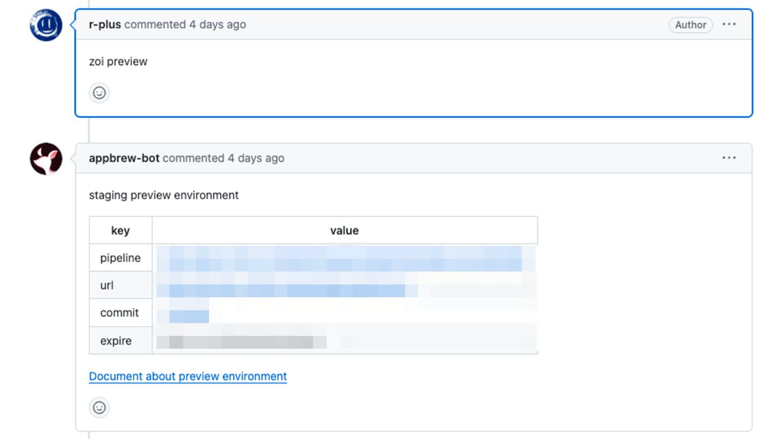Viewport: 783px width, 439px height.
Task: Click the 'zoi preview' comment text
Action: click(118, 61)
